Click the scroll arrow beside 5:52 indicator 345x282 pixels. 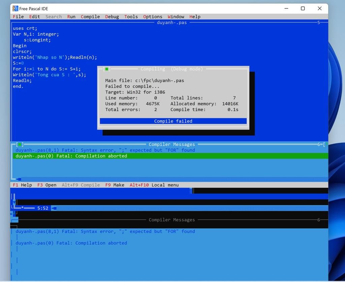(x=54, y=208)
